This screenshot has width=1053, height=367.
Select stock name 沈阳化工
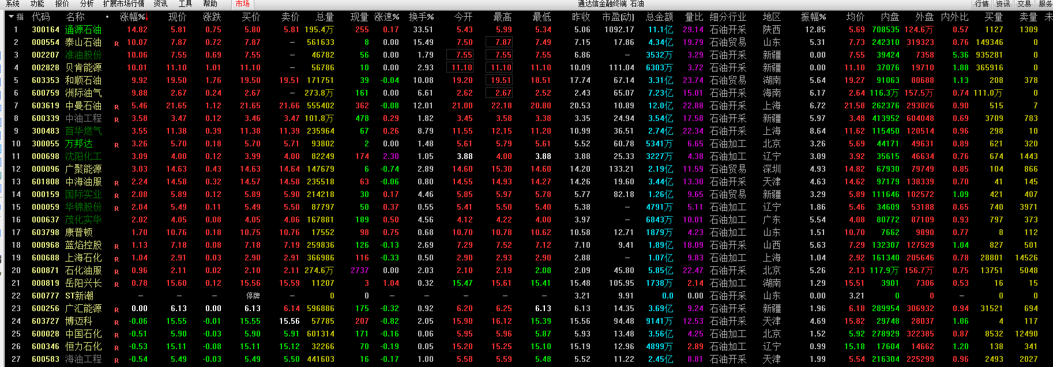click(84, 156)
